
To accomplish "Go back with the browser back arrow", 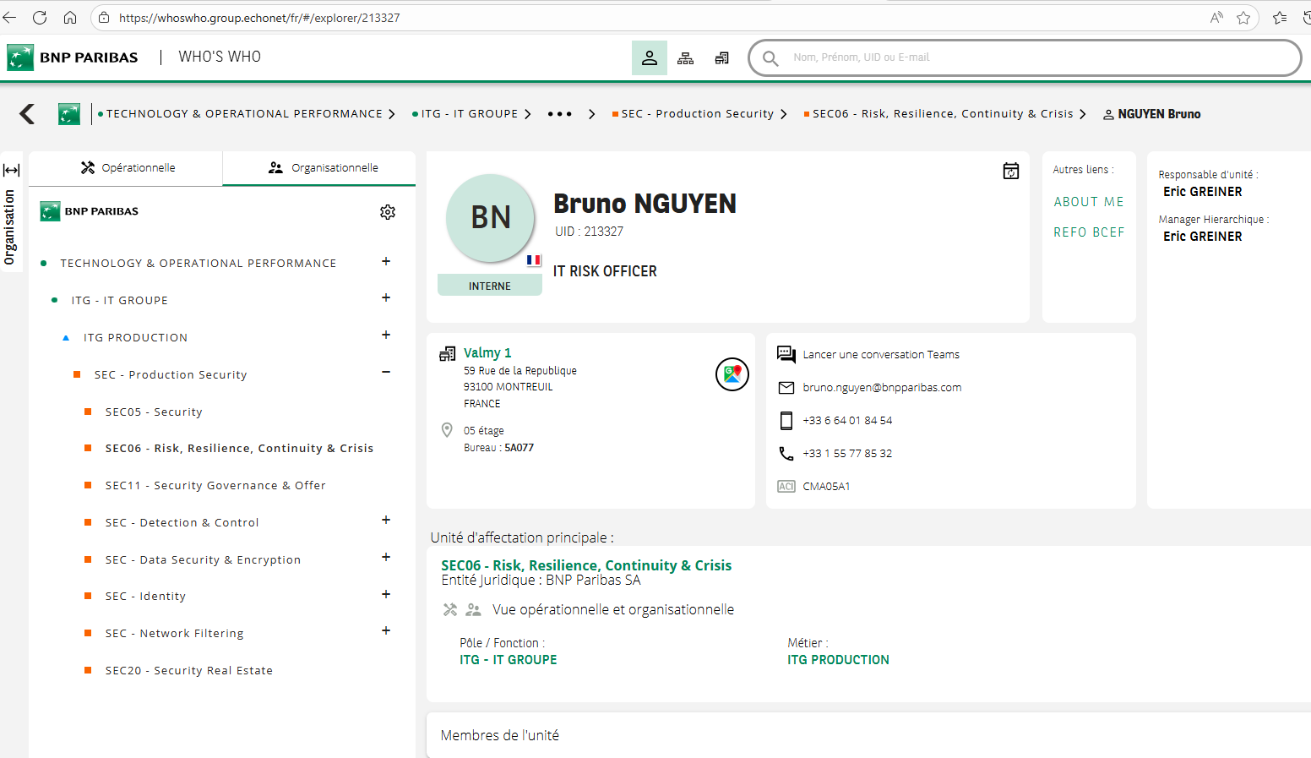I will coord(9,17).
